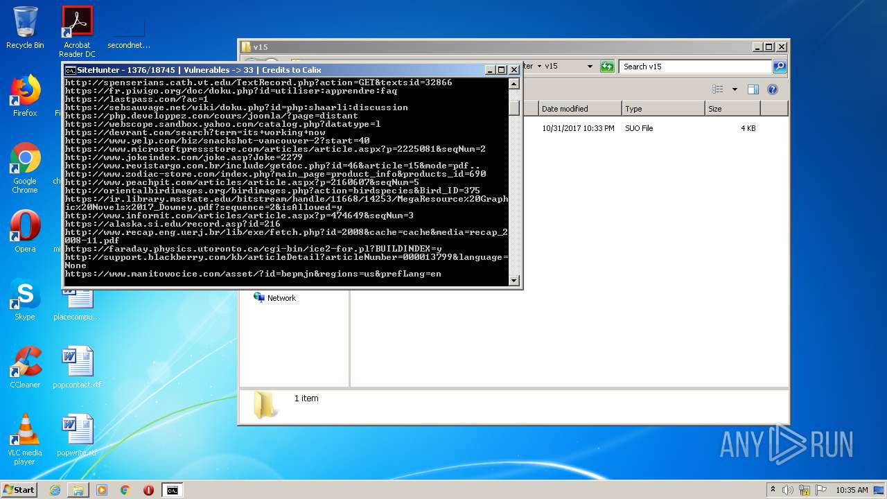
Task: Open popwrite.rtf document icon
Action: [x=77, y=435]
